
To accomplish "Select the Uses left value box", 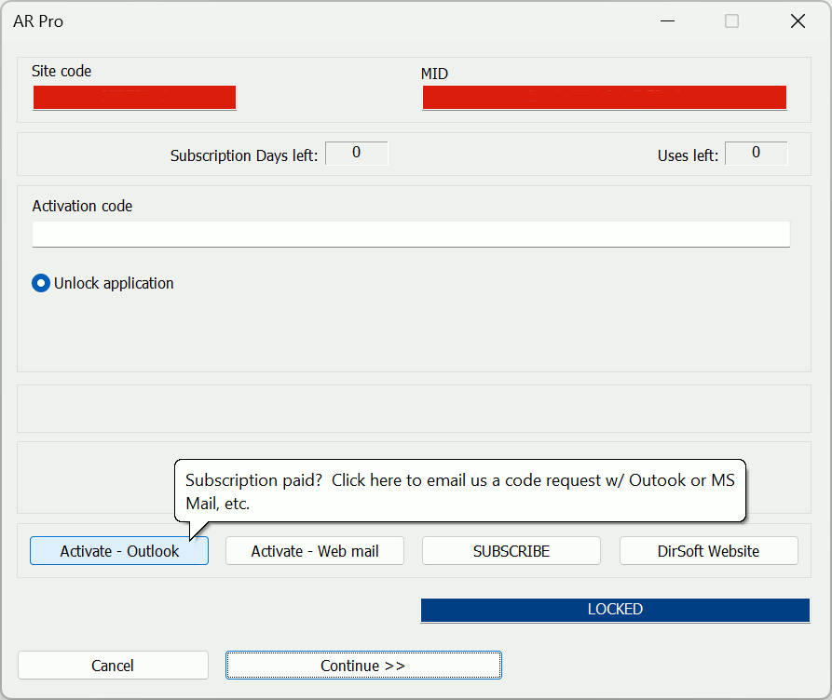I will click(x=757, y=154).
